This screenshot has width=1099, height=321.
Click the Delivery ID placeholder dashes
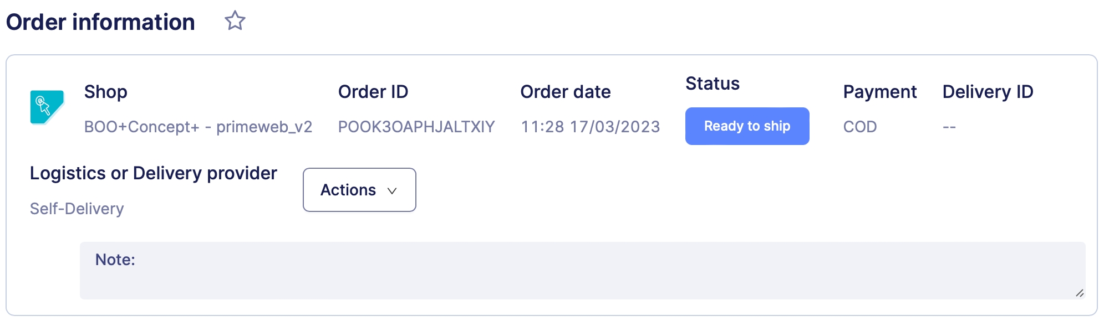[949, 127]
